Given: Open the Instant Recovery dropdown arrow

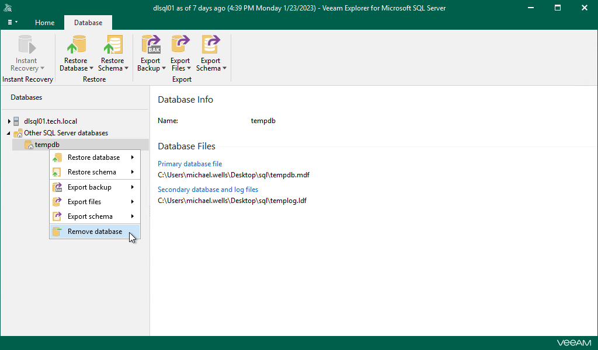Looking at the screenshot, I should tap(42, 68).
